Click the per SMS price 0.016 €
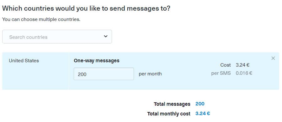 click(x=244, y=73)
